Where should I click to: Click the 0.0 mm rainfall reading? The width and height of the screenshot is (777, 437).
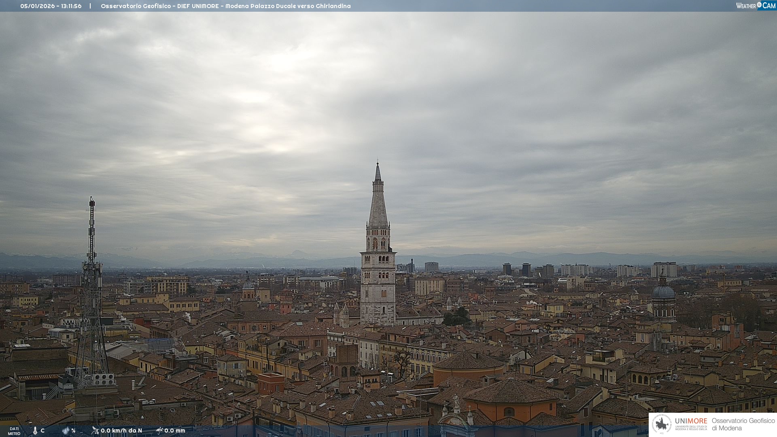(175, 431)
